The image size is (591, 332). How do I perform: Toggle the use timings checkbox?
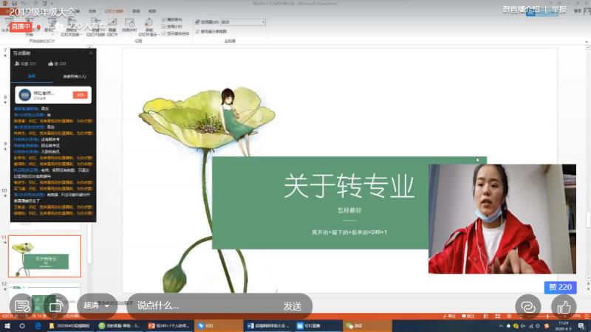coord(163,27)
